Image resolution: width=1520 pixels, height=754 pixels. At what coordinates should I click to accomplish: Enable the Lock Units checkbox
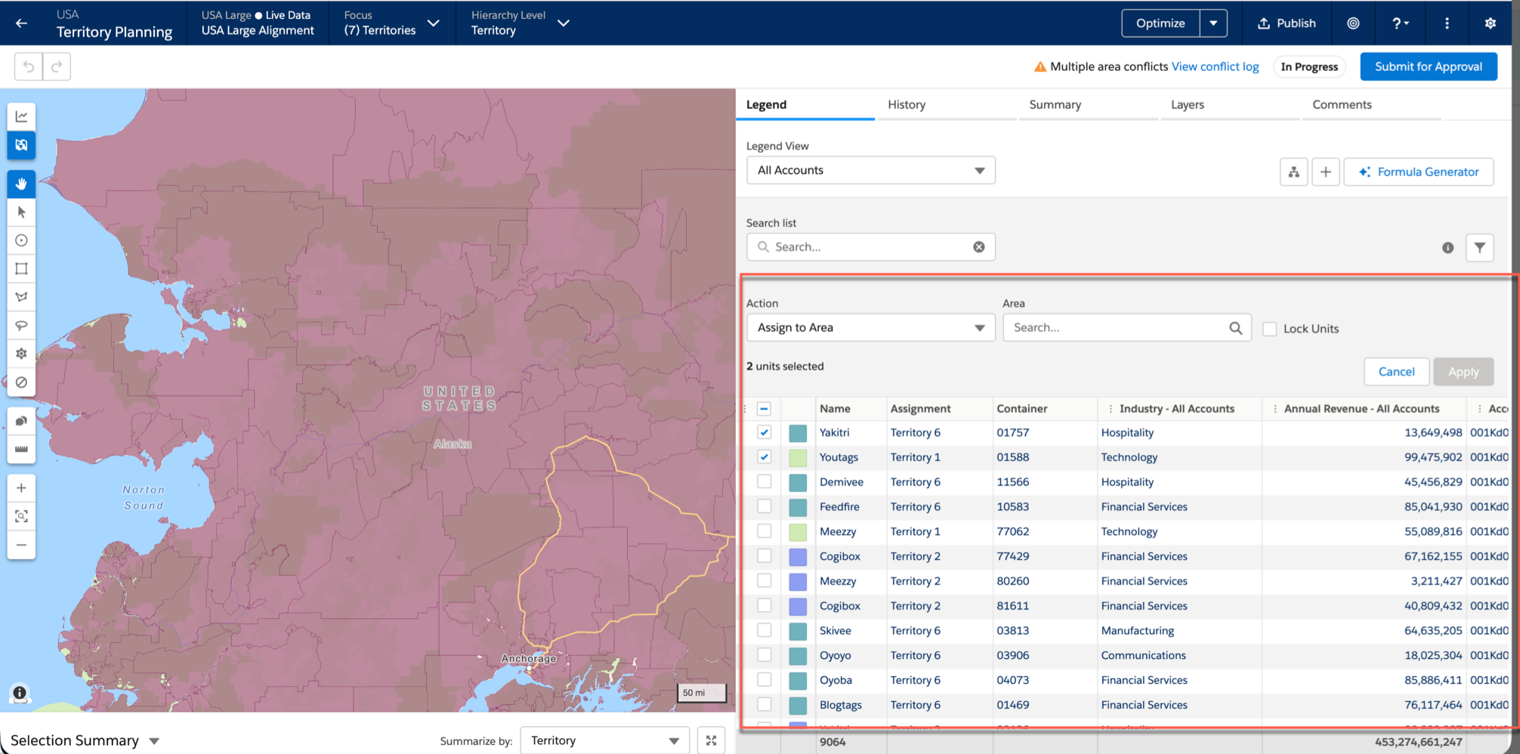[1270, 329]
